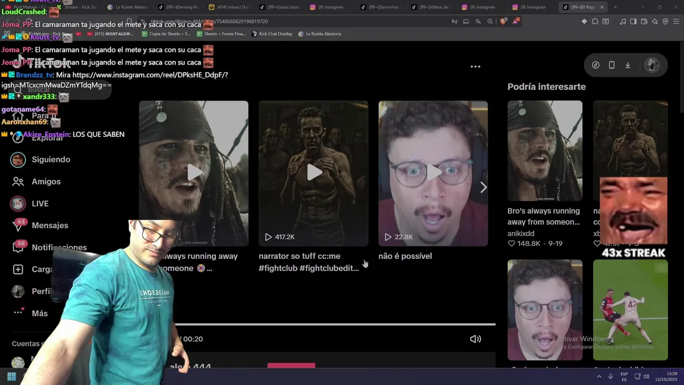This screenshot has height=385, width=684.
Task: Open 'Copia de Sheets + F...' bookmark
Action: [x=166, y=34]
